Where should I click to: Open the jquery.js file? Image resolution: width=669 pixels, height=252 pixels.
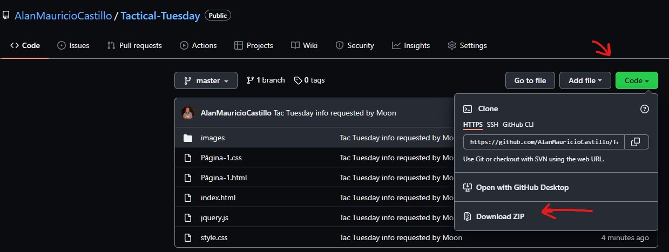coord(215,217)
